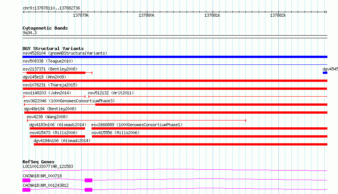This screenshot has width=338, height=194.
Task: Click the 137880k ruler tick label
Action: pyautogui.click(x=147, y=15)
